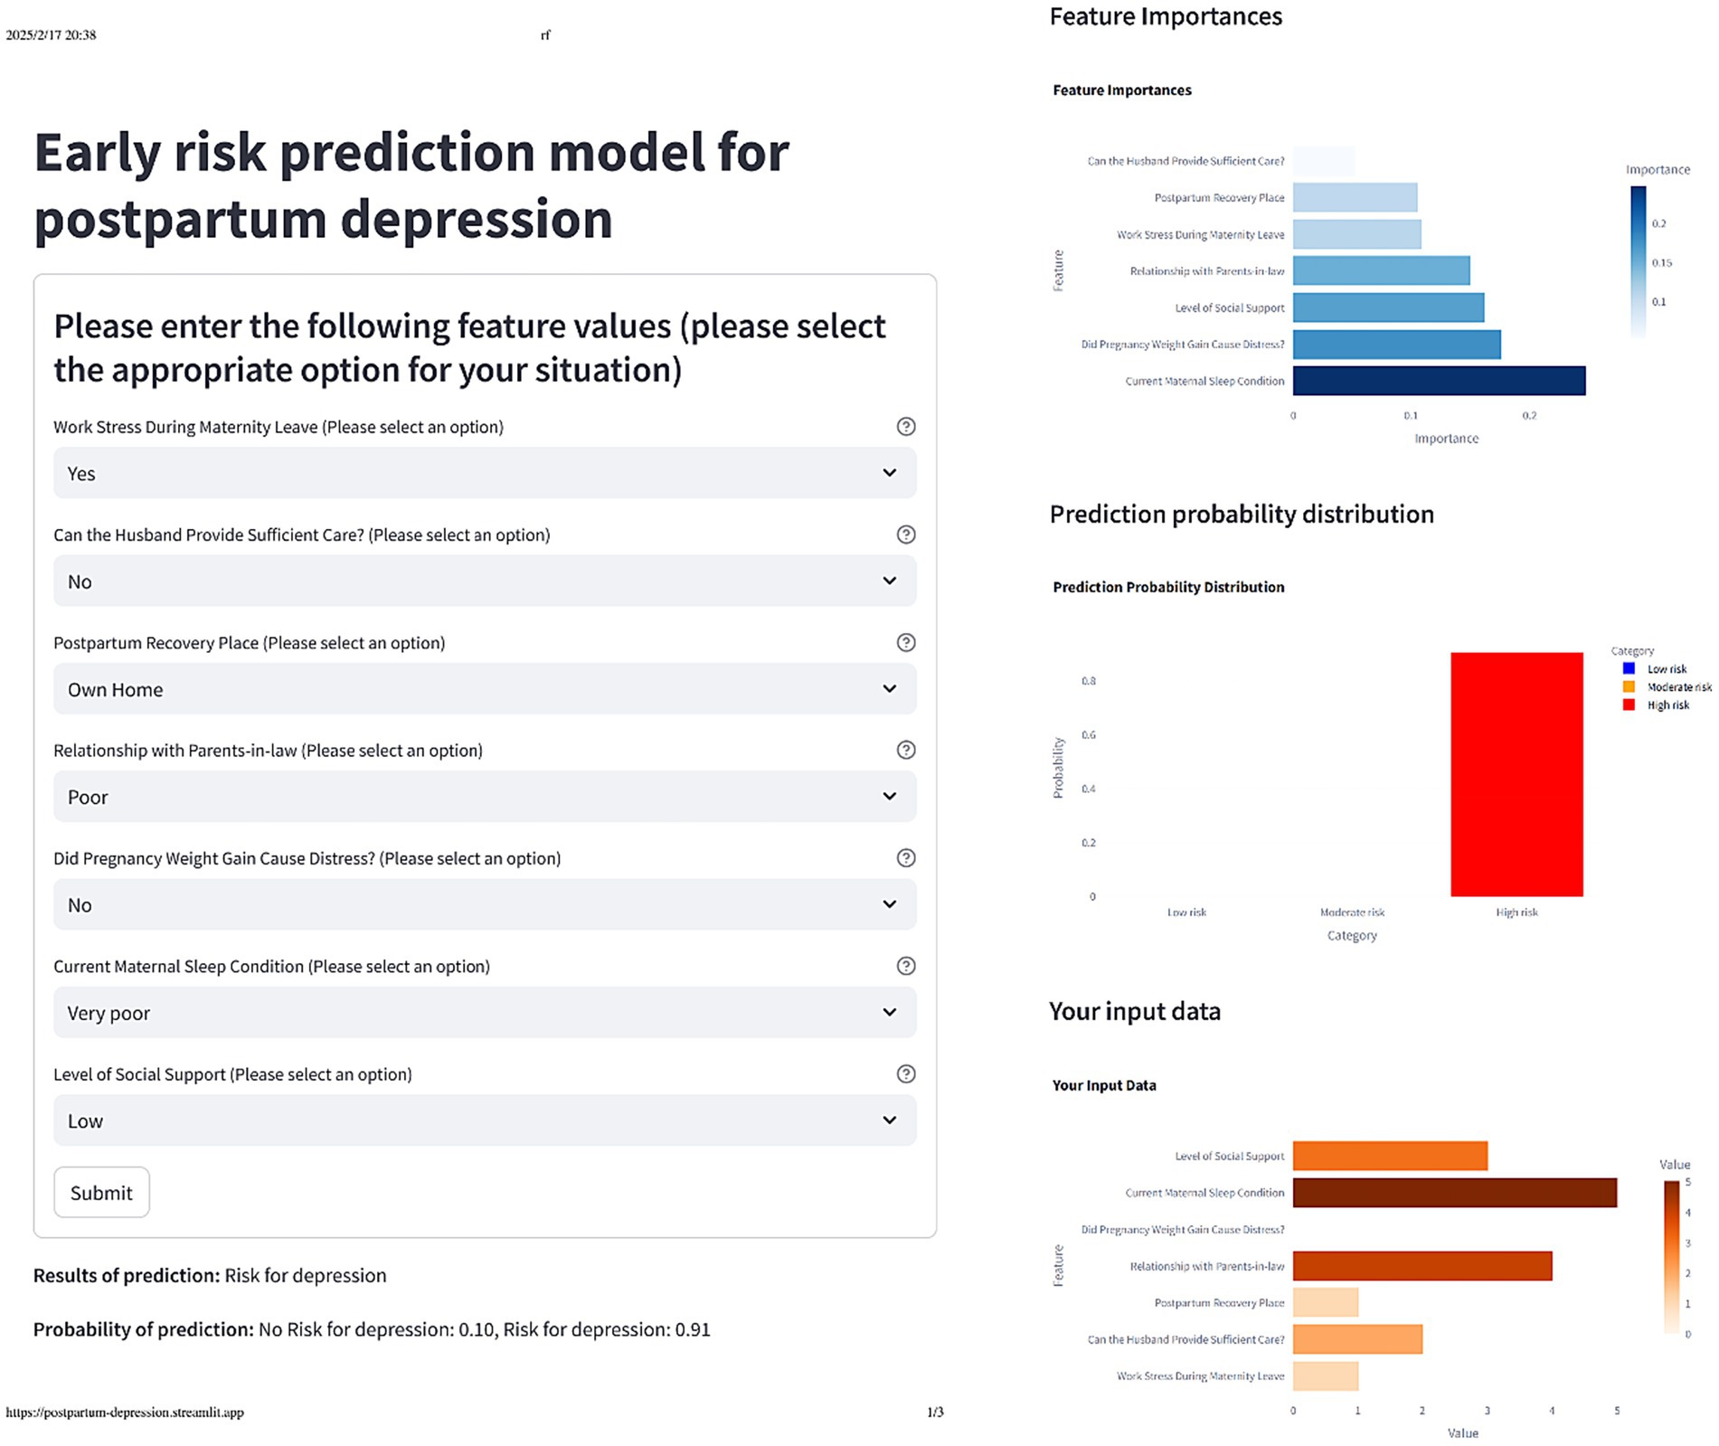Open the Work Stress During Maternity Leave dropdown

pyautogui.click(x=486, y=472)
